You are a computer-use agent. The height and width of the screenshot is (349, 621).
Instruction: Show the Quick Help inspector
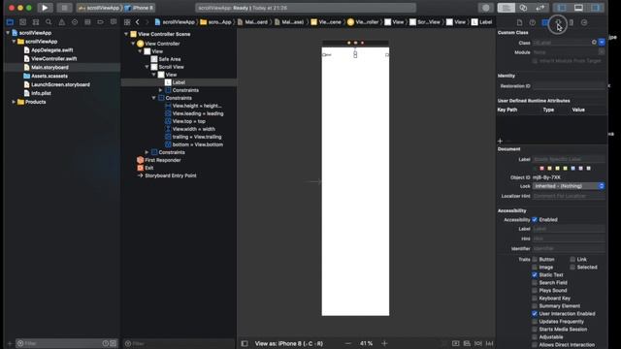[x=533, y=22]
